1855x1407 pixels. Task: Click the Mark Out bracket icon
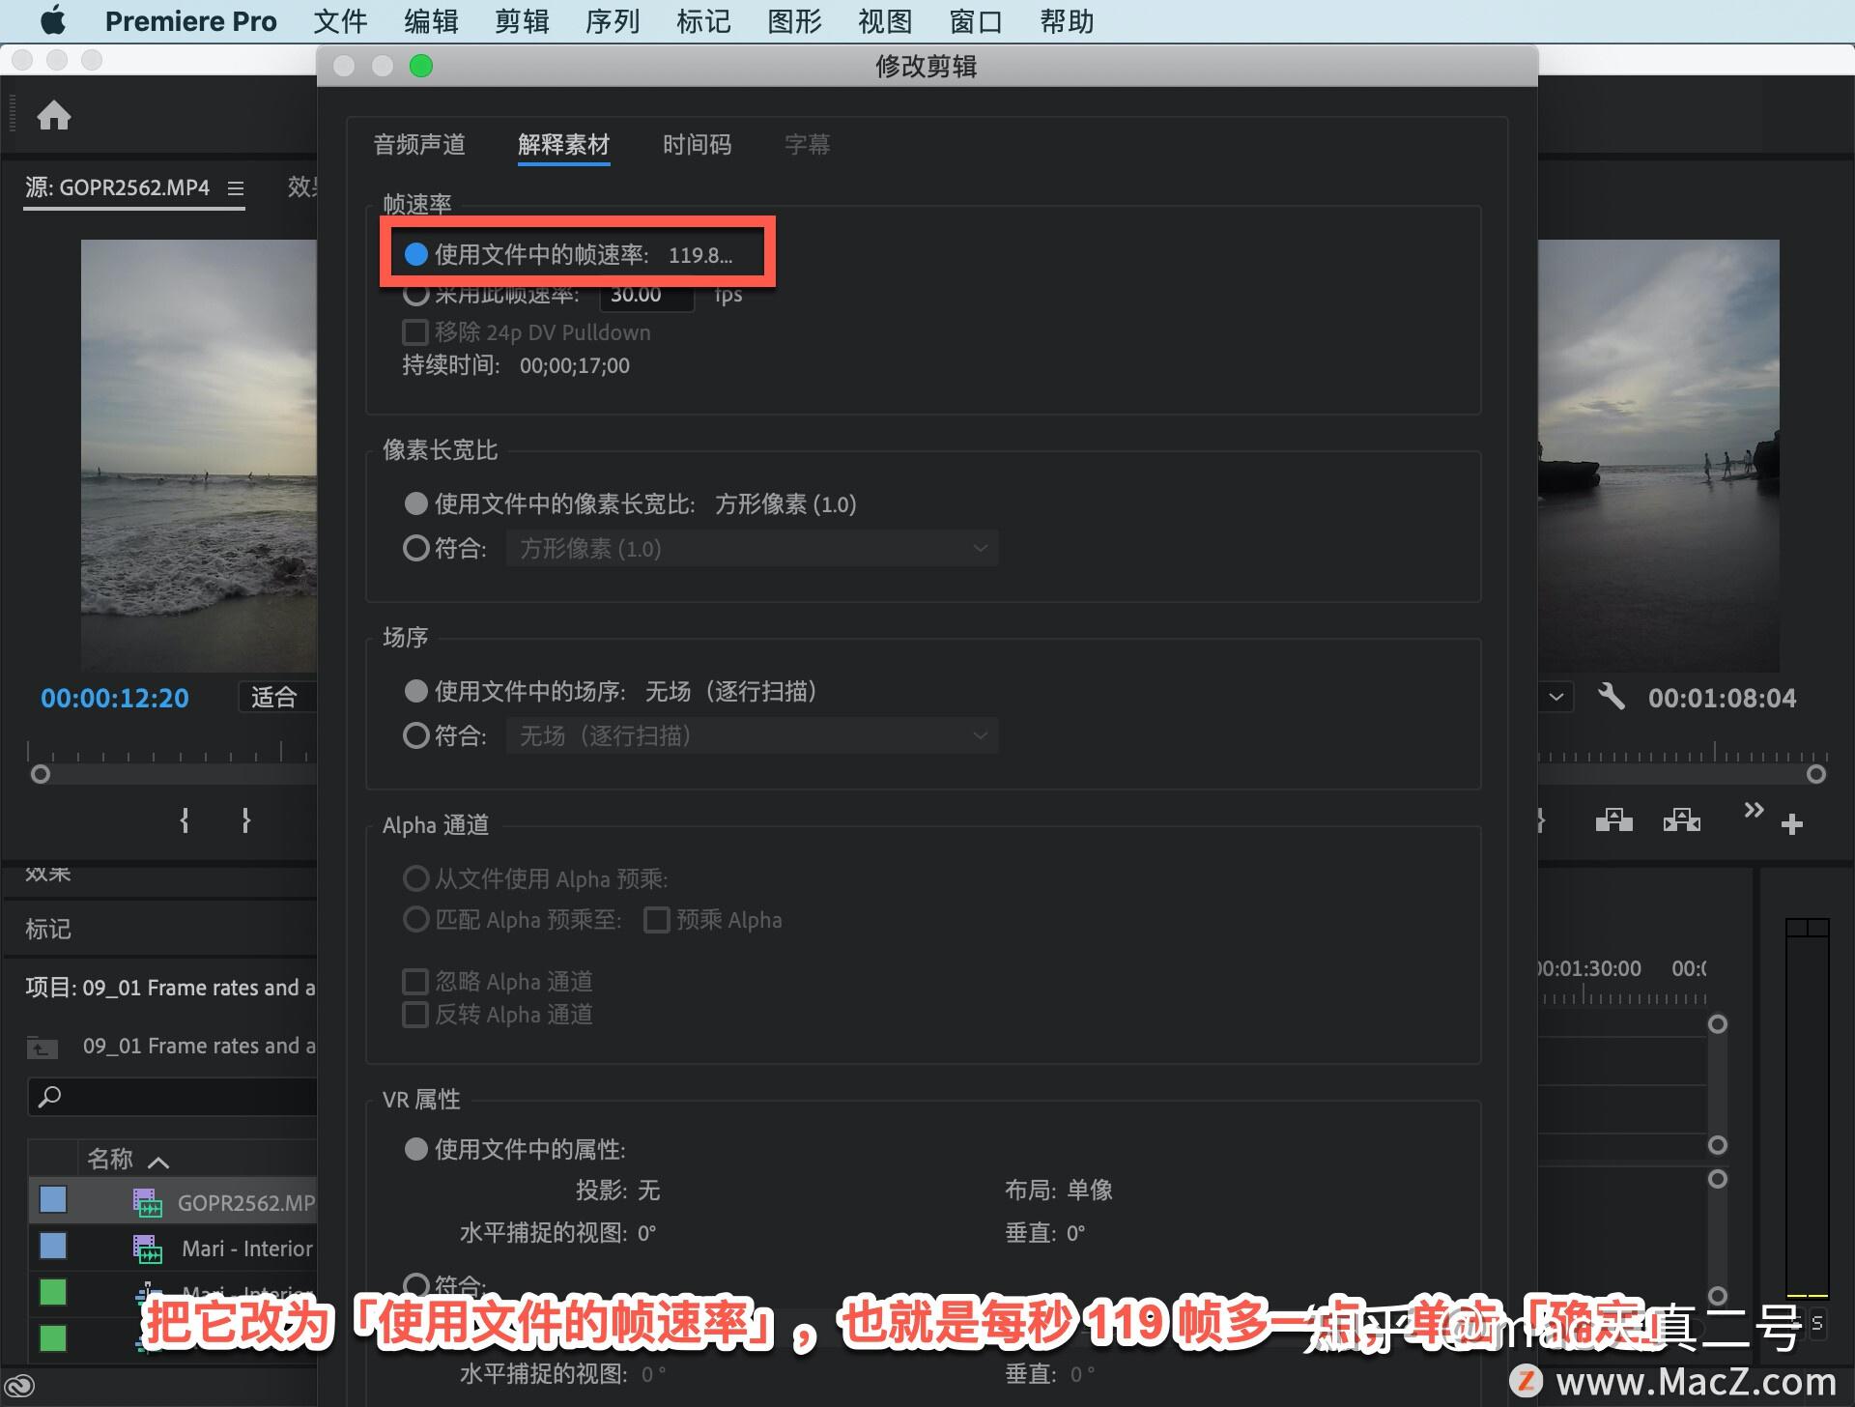coord(245,821)
